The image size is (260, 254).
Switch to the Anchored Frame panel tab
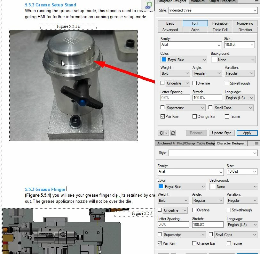coord(166,143)
